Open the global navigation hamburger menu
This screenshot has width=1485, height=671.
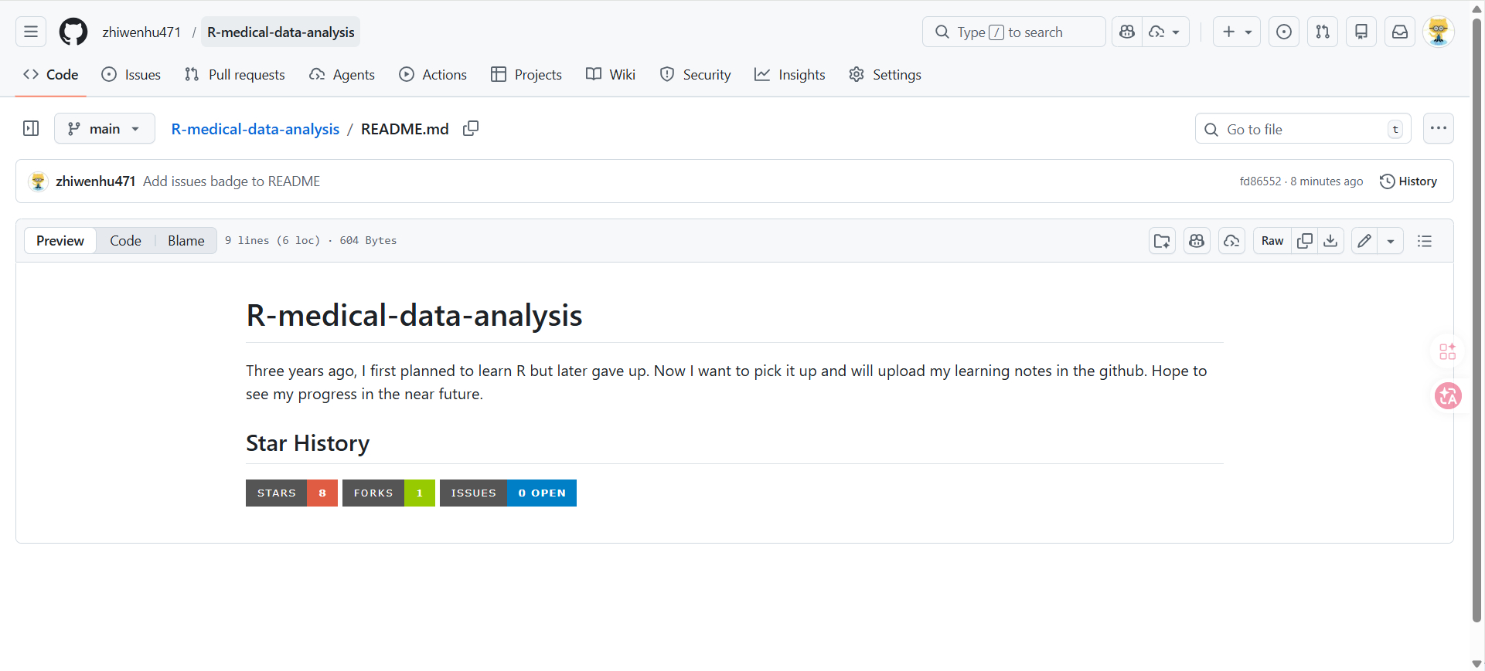(x=31, y=32)
